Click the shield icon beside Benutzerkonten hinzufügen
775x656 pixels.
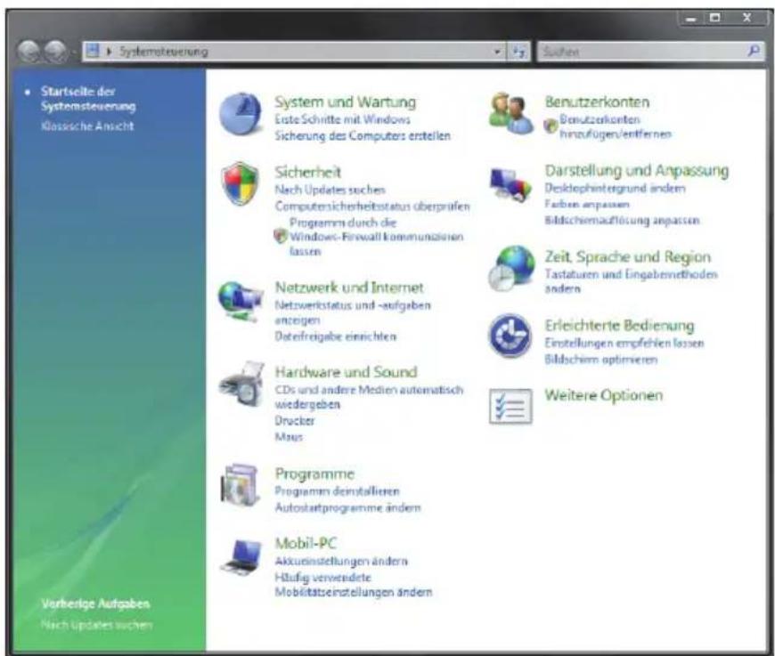tap(551, 126)
